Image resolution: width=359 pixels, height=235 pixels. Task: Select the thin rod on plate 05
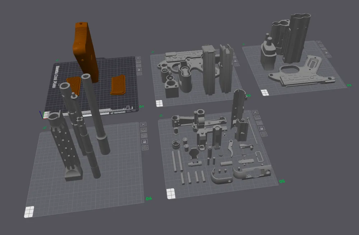(252, 131)
